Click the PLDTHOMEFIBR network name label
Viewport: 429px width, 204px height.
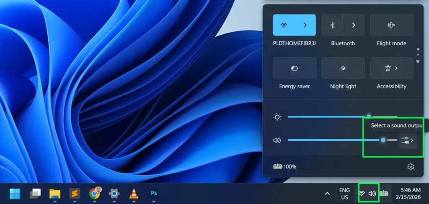[x=295, y=43]
